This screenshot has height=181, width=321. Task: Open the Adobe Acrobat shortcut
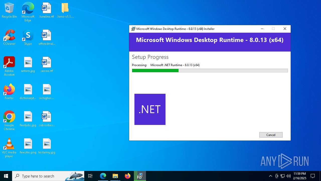click(x=9, y=66)
